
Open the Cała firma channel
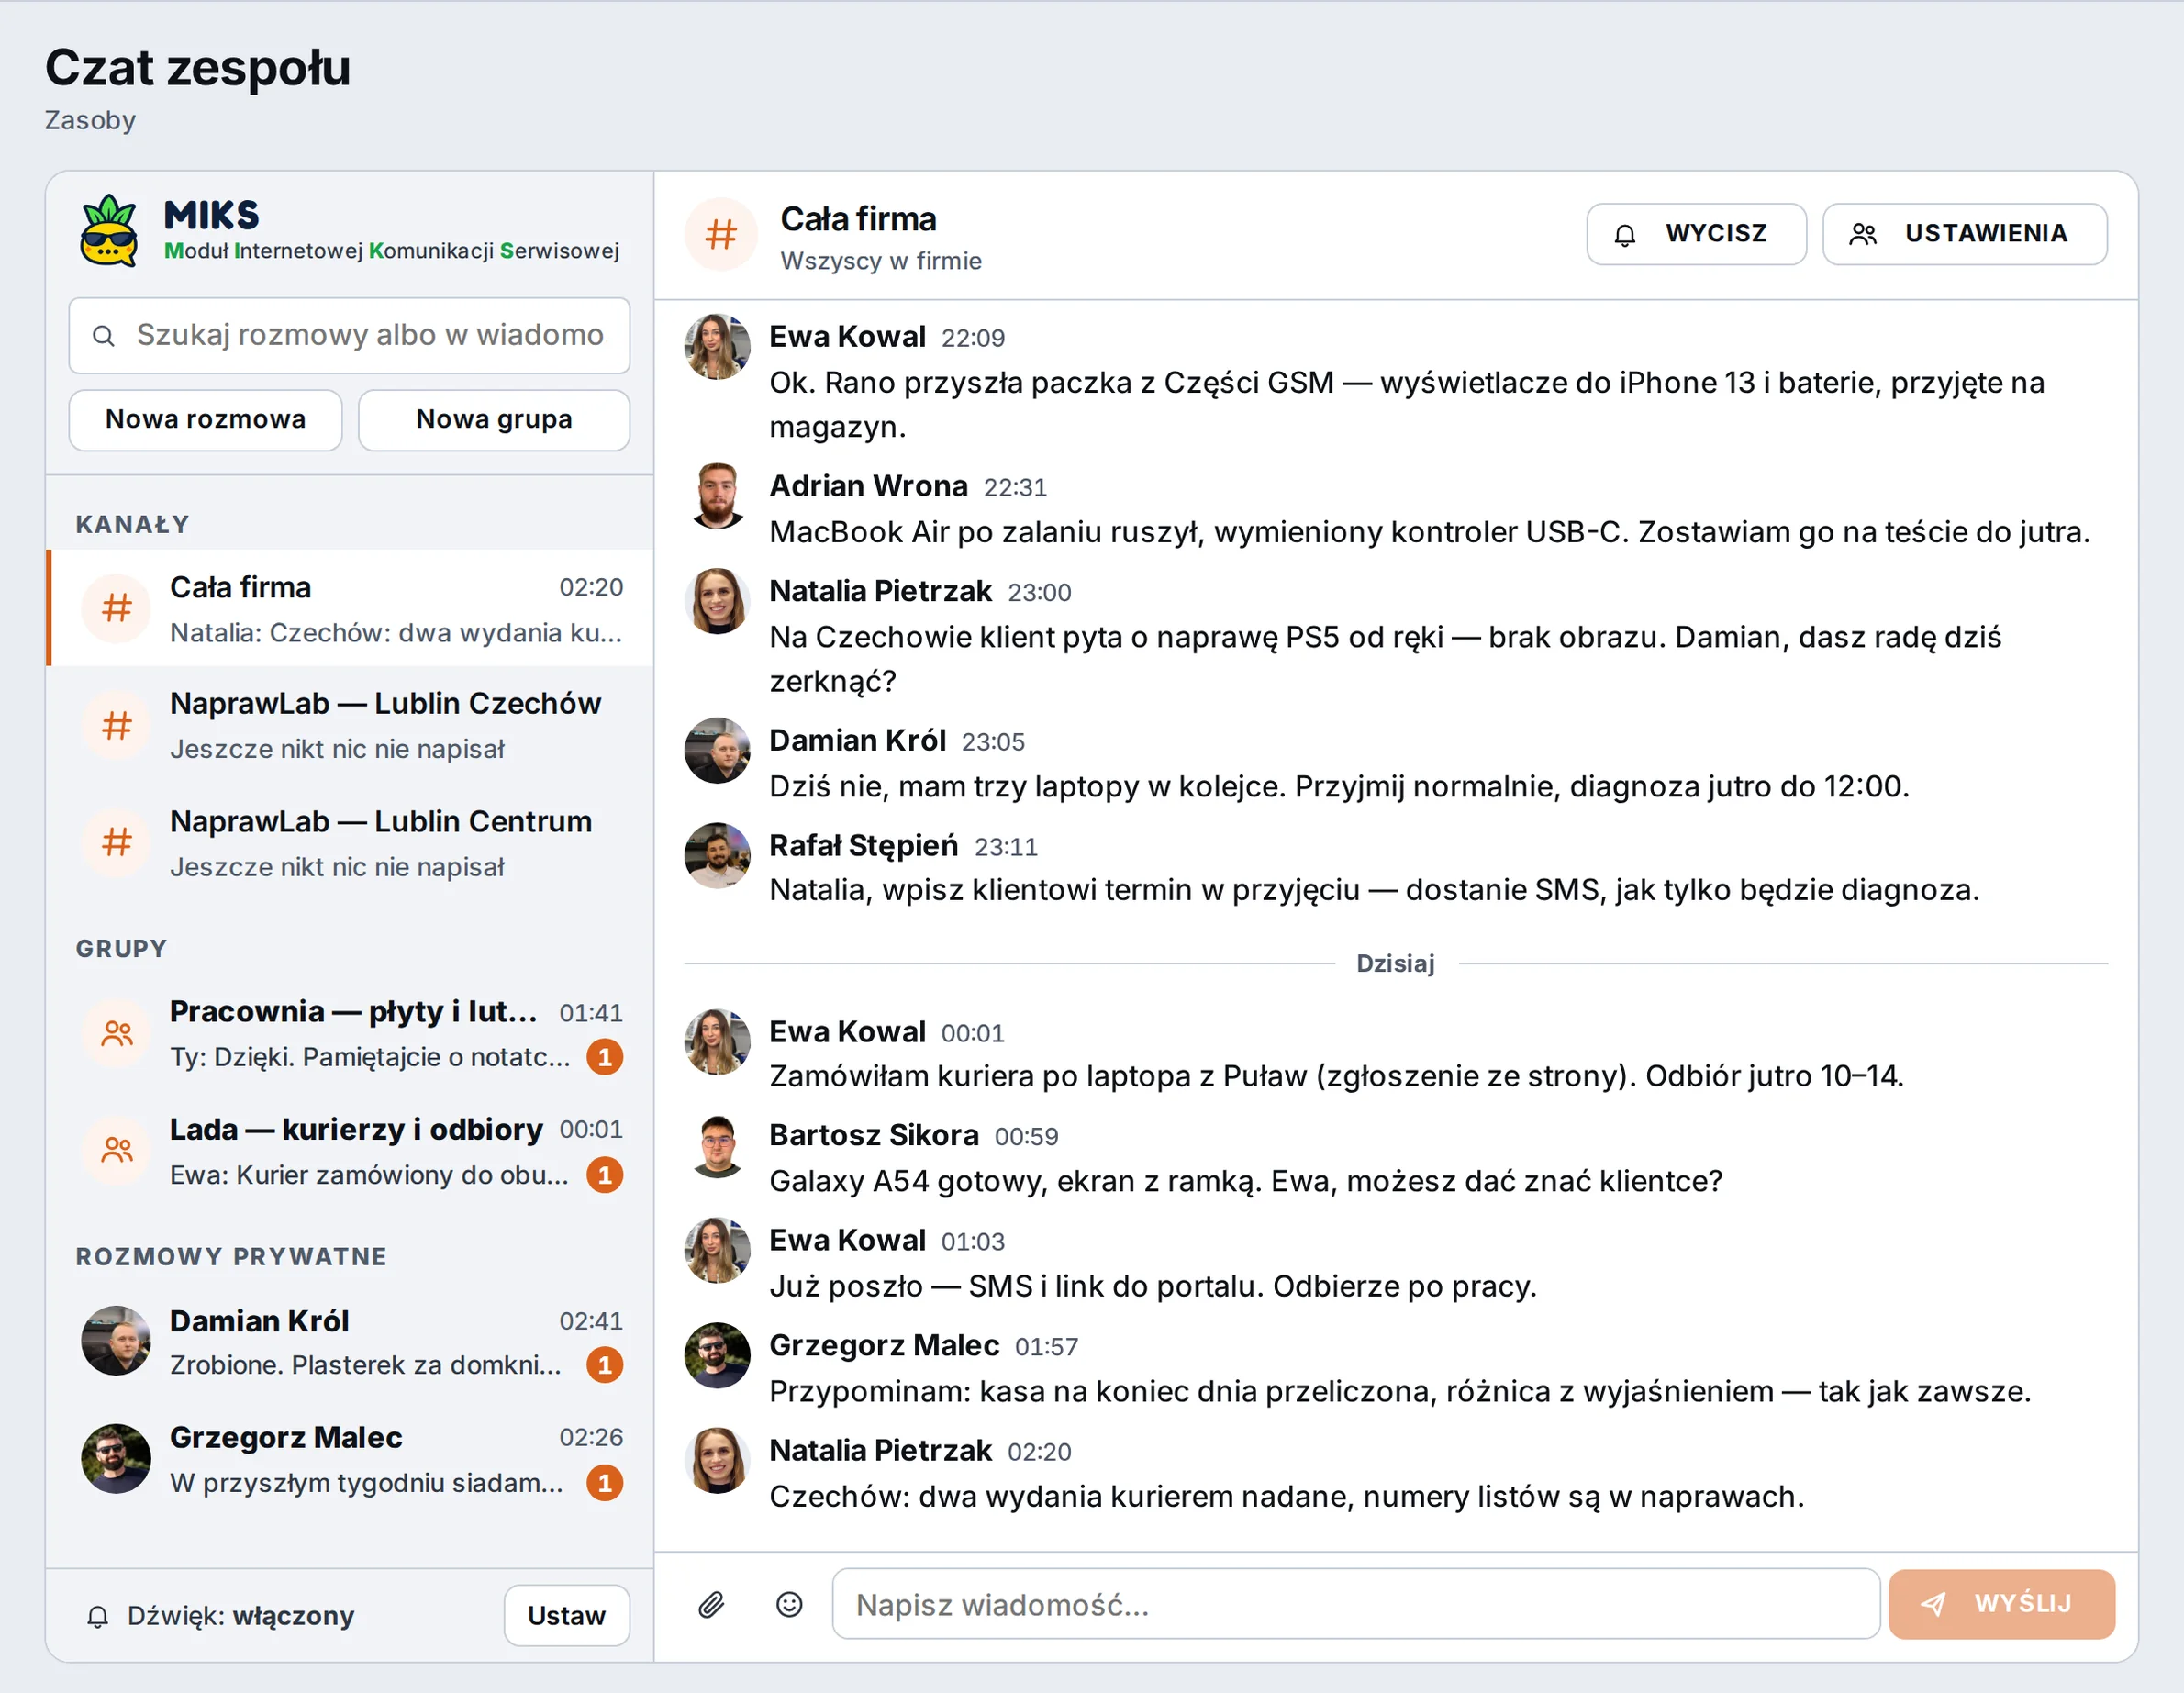pyautogui.click(x=350, y=608)
